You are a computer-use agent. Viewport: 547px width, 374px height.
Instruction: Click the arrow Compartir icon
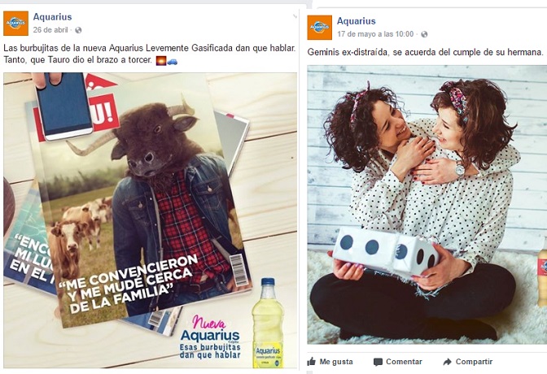447,362
